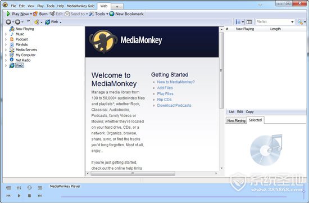
Task: Click the player Next track button
Action: coord(40,196)
